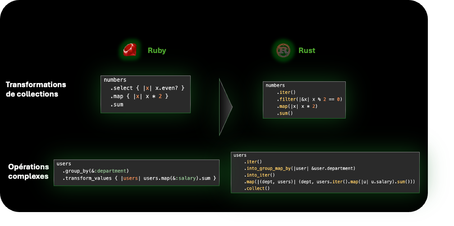Click the right-pointing arrow between code blocks
This screenshot has height=226, width=454.
click(x=225, y=107)
